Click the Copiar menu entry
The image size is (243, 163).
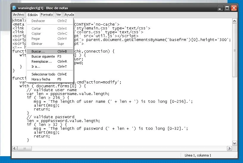point(50,34)
